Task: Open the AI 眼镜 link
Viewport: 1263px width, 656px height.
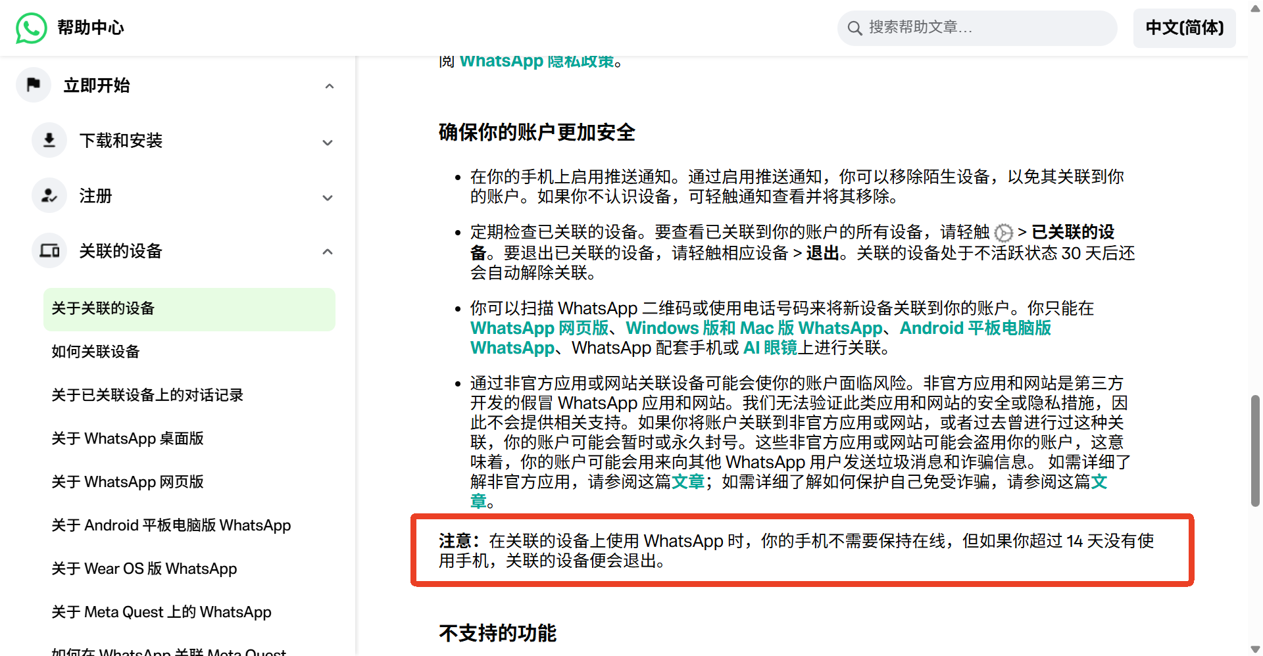Action: point(770,348)
